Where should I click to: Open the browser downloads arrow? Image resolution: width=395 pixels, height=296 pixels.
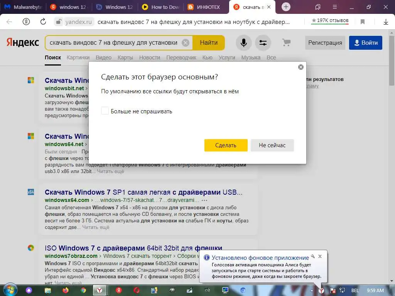tap(386, 22)
